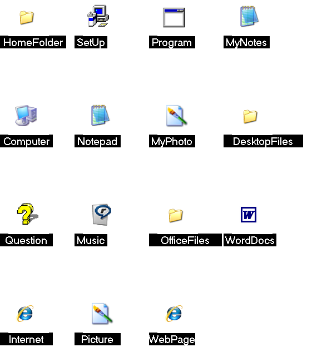Launch the SetUp installer icon
The width and height of the screenshot is (322, 362).
[98, 16]
